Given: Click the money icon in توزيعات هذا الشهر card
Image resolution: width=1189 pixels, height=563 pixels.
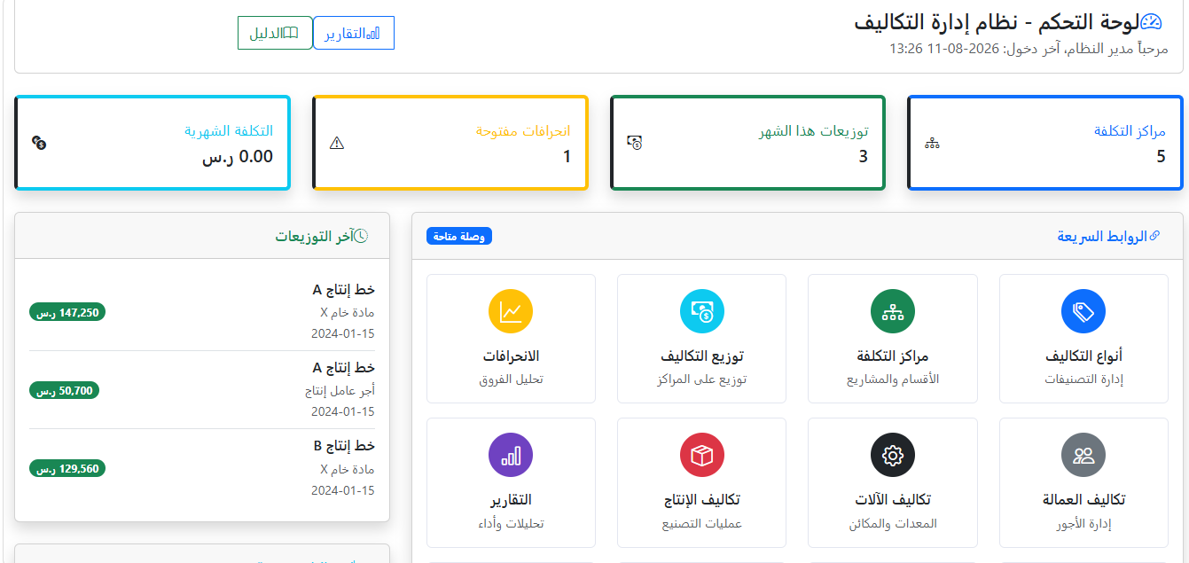Looking at the screenshot, I should pos(634,143).
